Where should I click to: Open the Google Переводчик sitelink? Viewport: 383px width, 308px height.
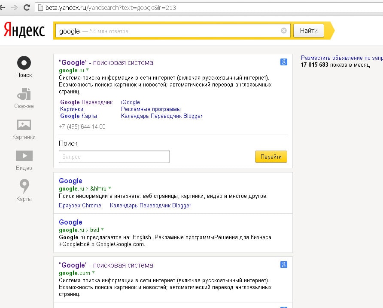pos(86,102)
